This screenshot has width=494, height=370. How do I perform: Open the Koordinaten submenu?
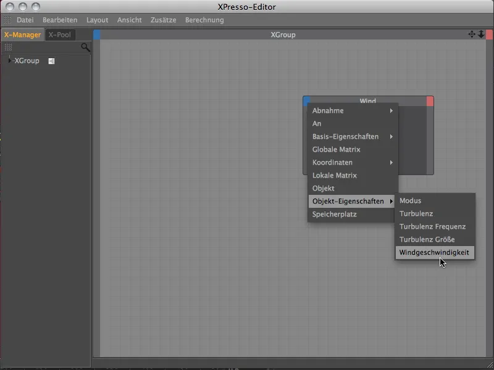[x=353, y=162]
